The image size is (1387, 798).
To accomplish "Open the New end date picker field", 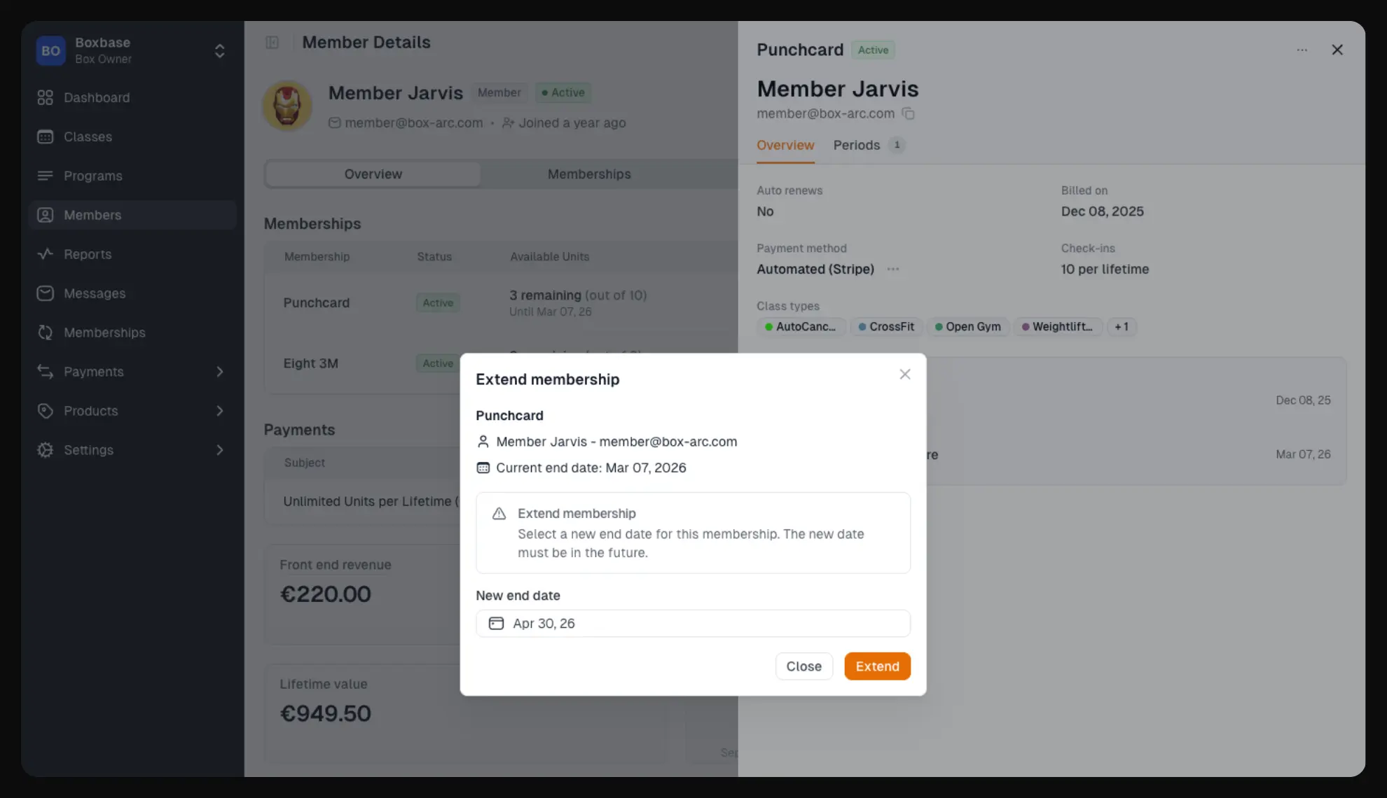I will point(693,623).
